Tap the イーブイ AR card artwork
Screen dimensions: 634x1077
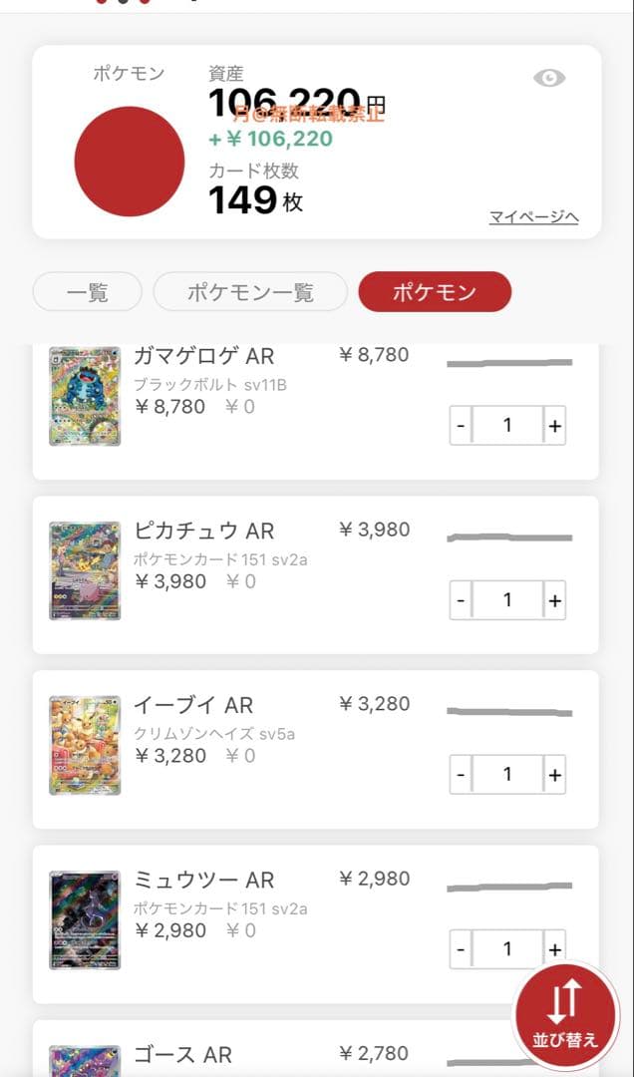(x=85, y=744)
